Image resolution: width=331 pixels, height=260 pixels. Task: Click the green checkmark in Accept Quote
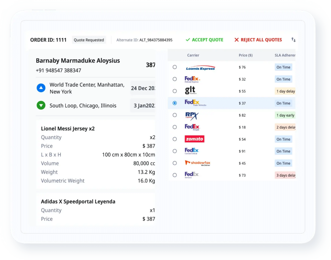188,40
